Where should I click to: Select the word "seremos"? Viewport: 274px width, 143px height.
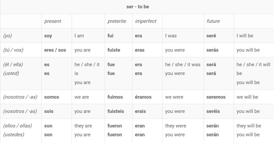point(216,97)
